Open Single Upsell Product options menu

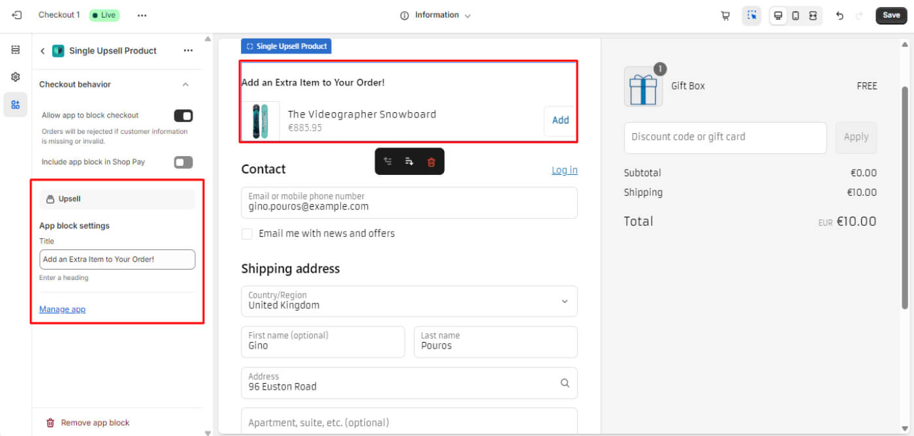tap(188, 51)
